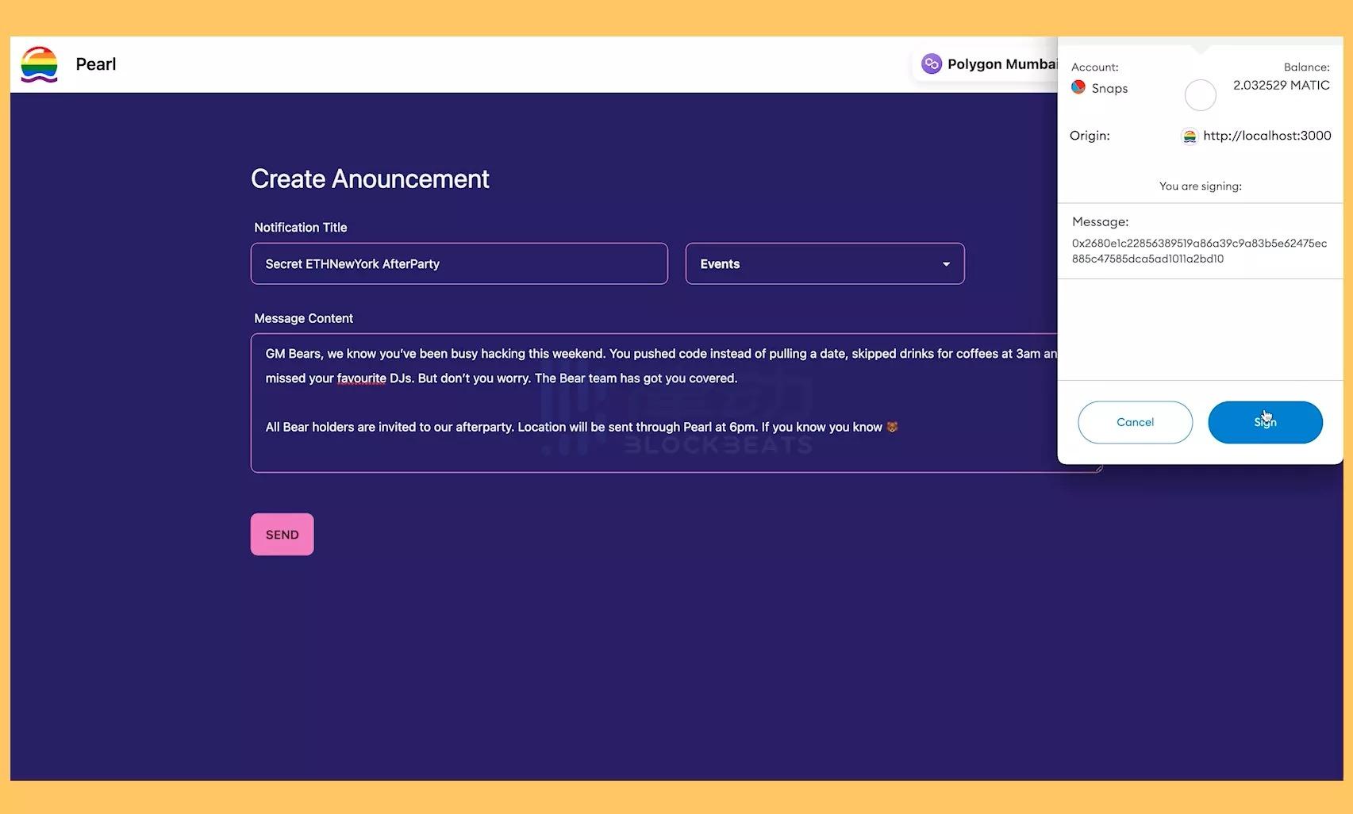1353x814 pixels.
Task: Click the http://localhost:3000 origin URL
Action: tap(1267, 136)
